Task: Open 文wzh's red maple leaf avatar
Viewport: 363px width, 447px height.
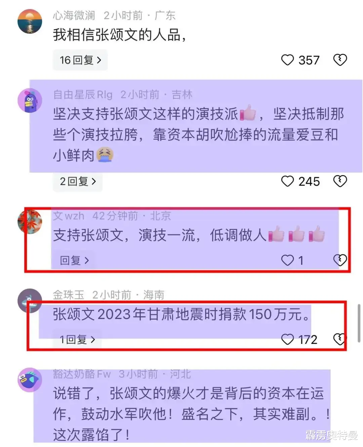Action: 30,221
